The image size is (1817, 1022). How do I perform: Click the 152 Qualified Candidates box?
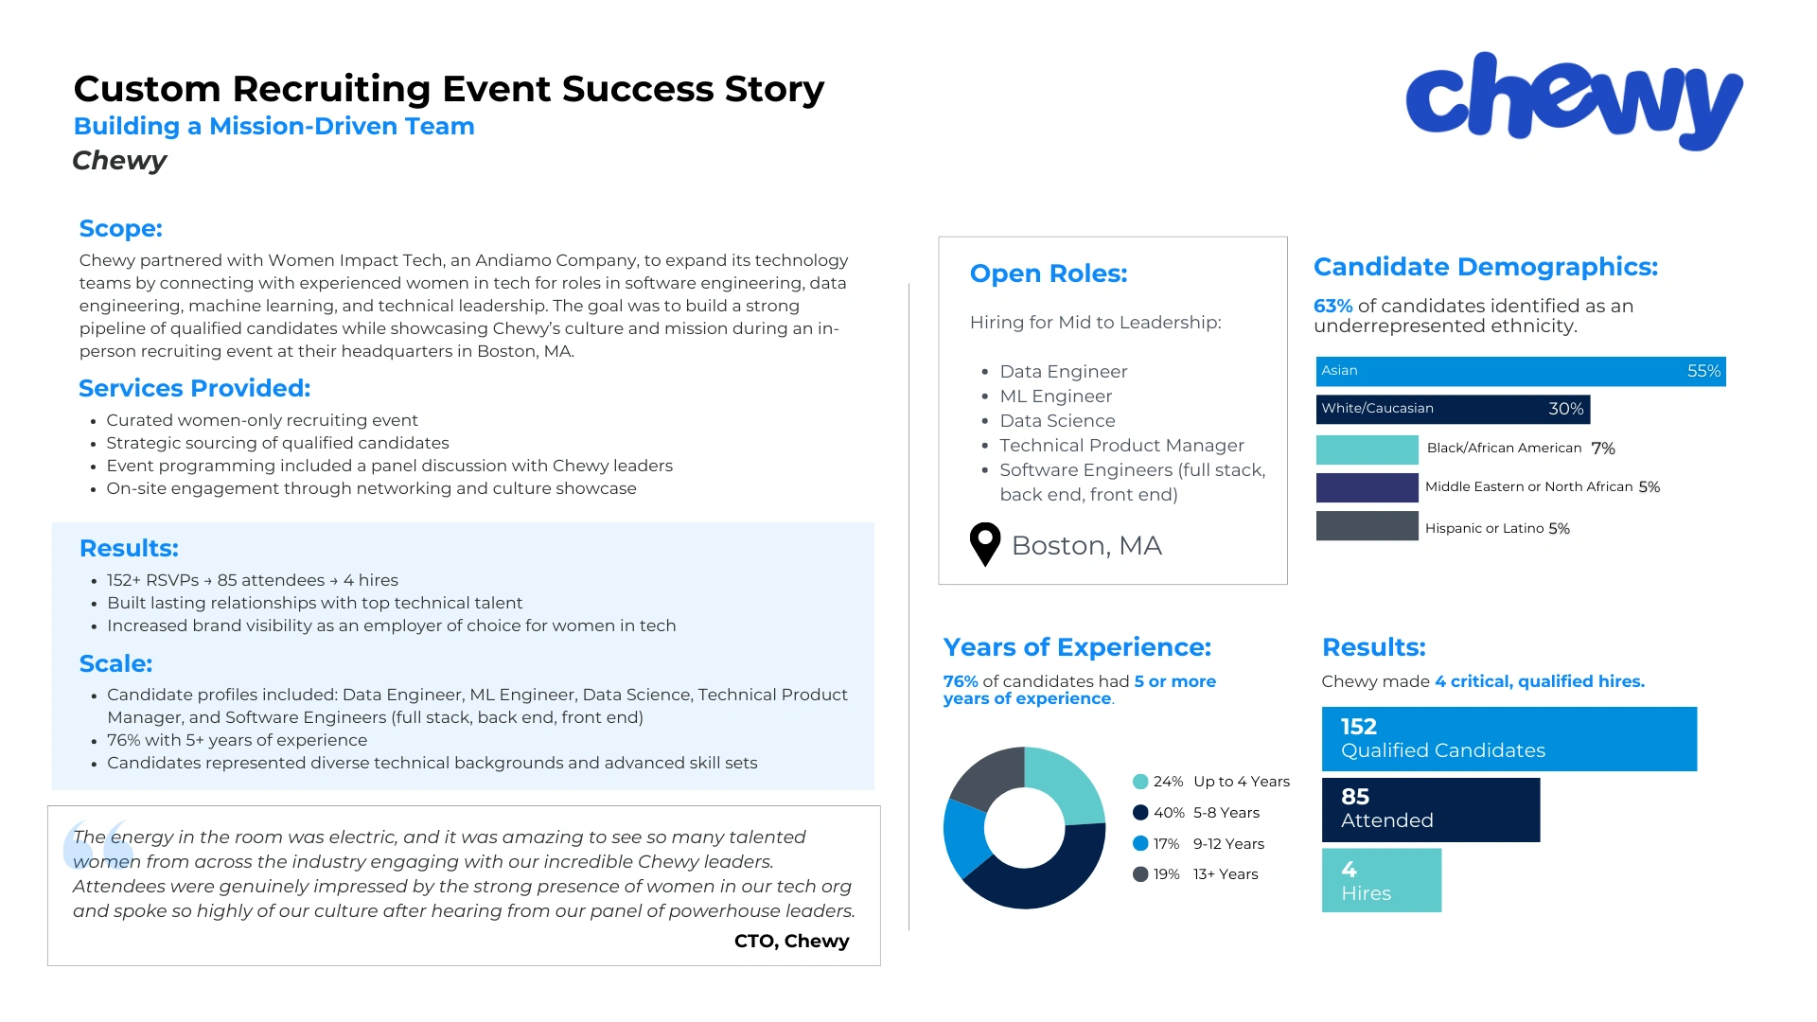click(1508, 739)
